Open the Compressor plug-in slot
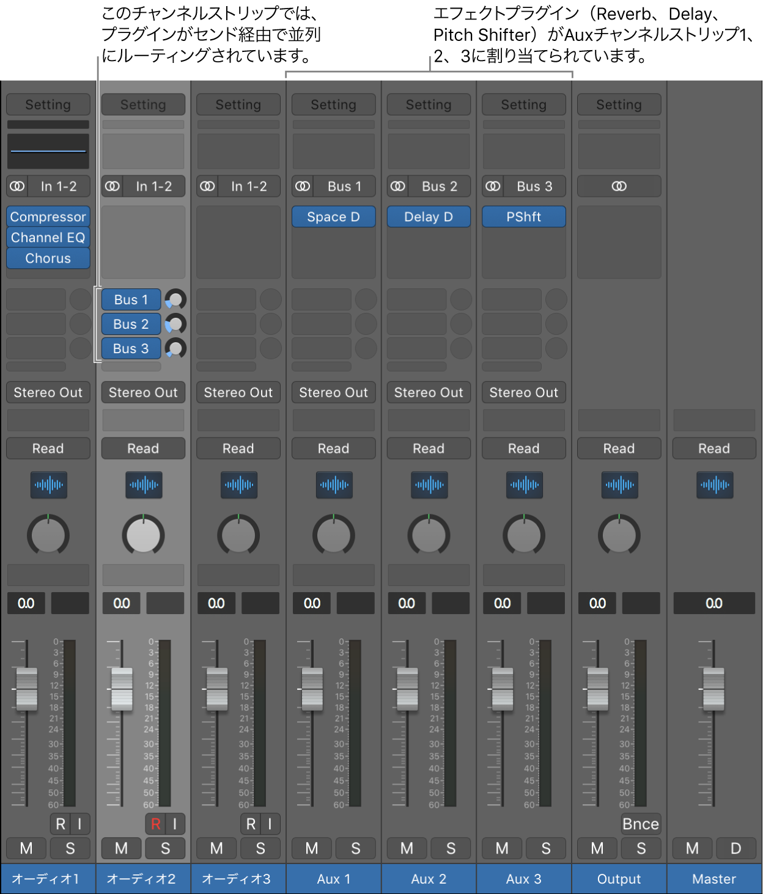Image resolution: width=763 pixels, height=894 pixels. pos(48,217)
